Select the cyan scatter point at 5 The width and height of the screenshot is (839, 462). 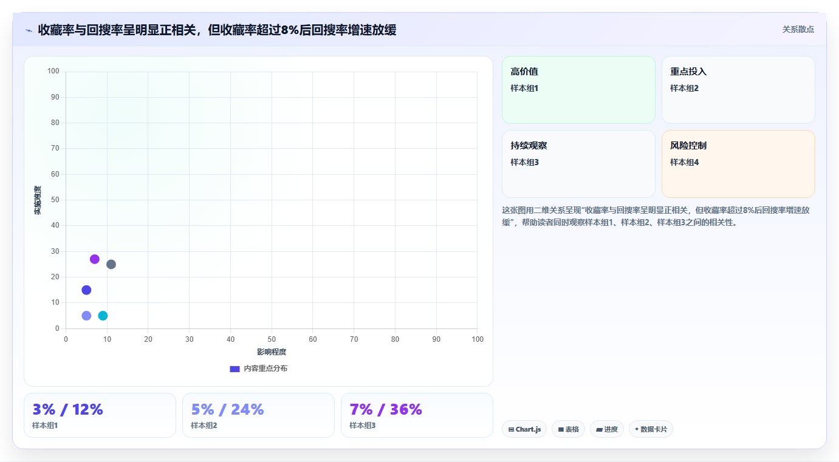[103, 316]
